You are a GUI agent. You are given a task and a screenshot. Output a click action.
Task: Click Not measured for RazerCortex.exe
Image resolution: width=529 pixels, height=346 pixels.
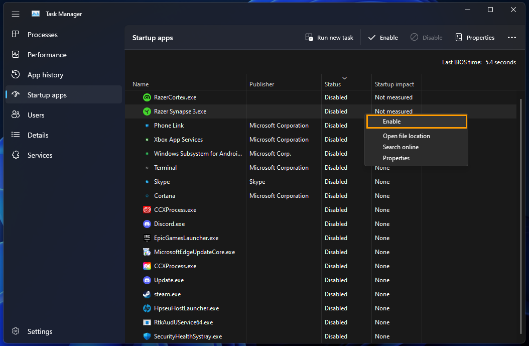click(x=393, y=97)
